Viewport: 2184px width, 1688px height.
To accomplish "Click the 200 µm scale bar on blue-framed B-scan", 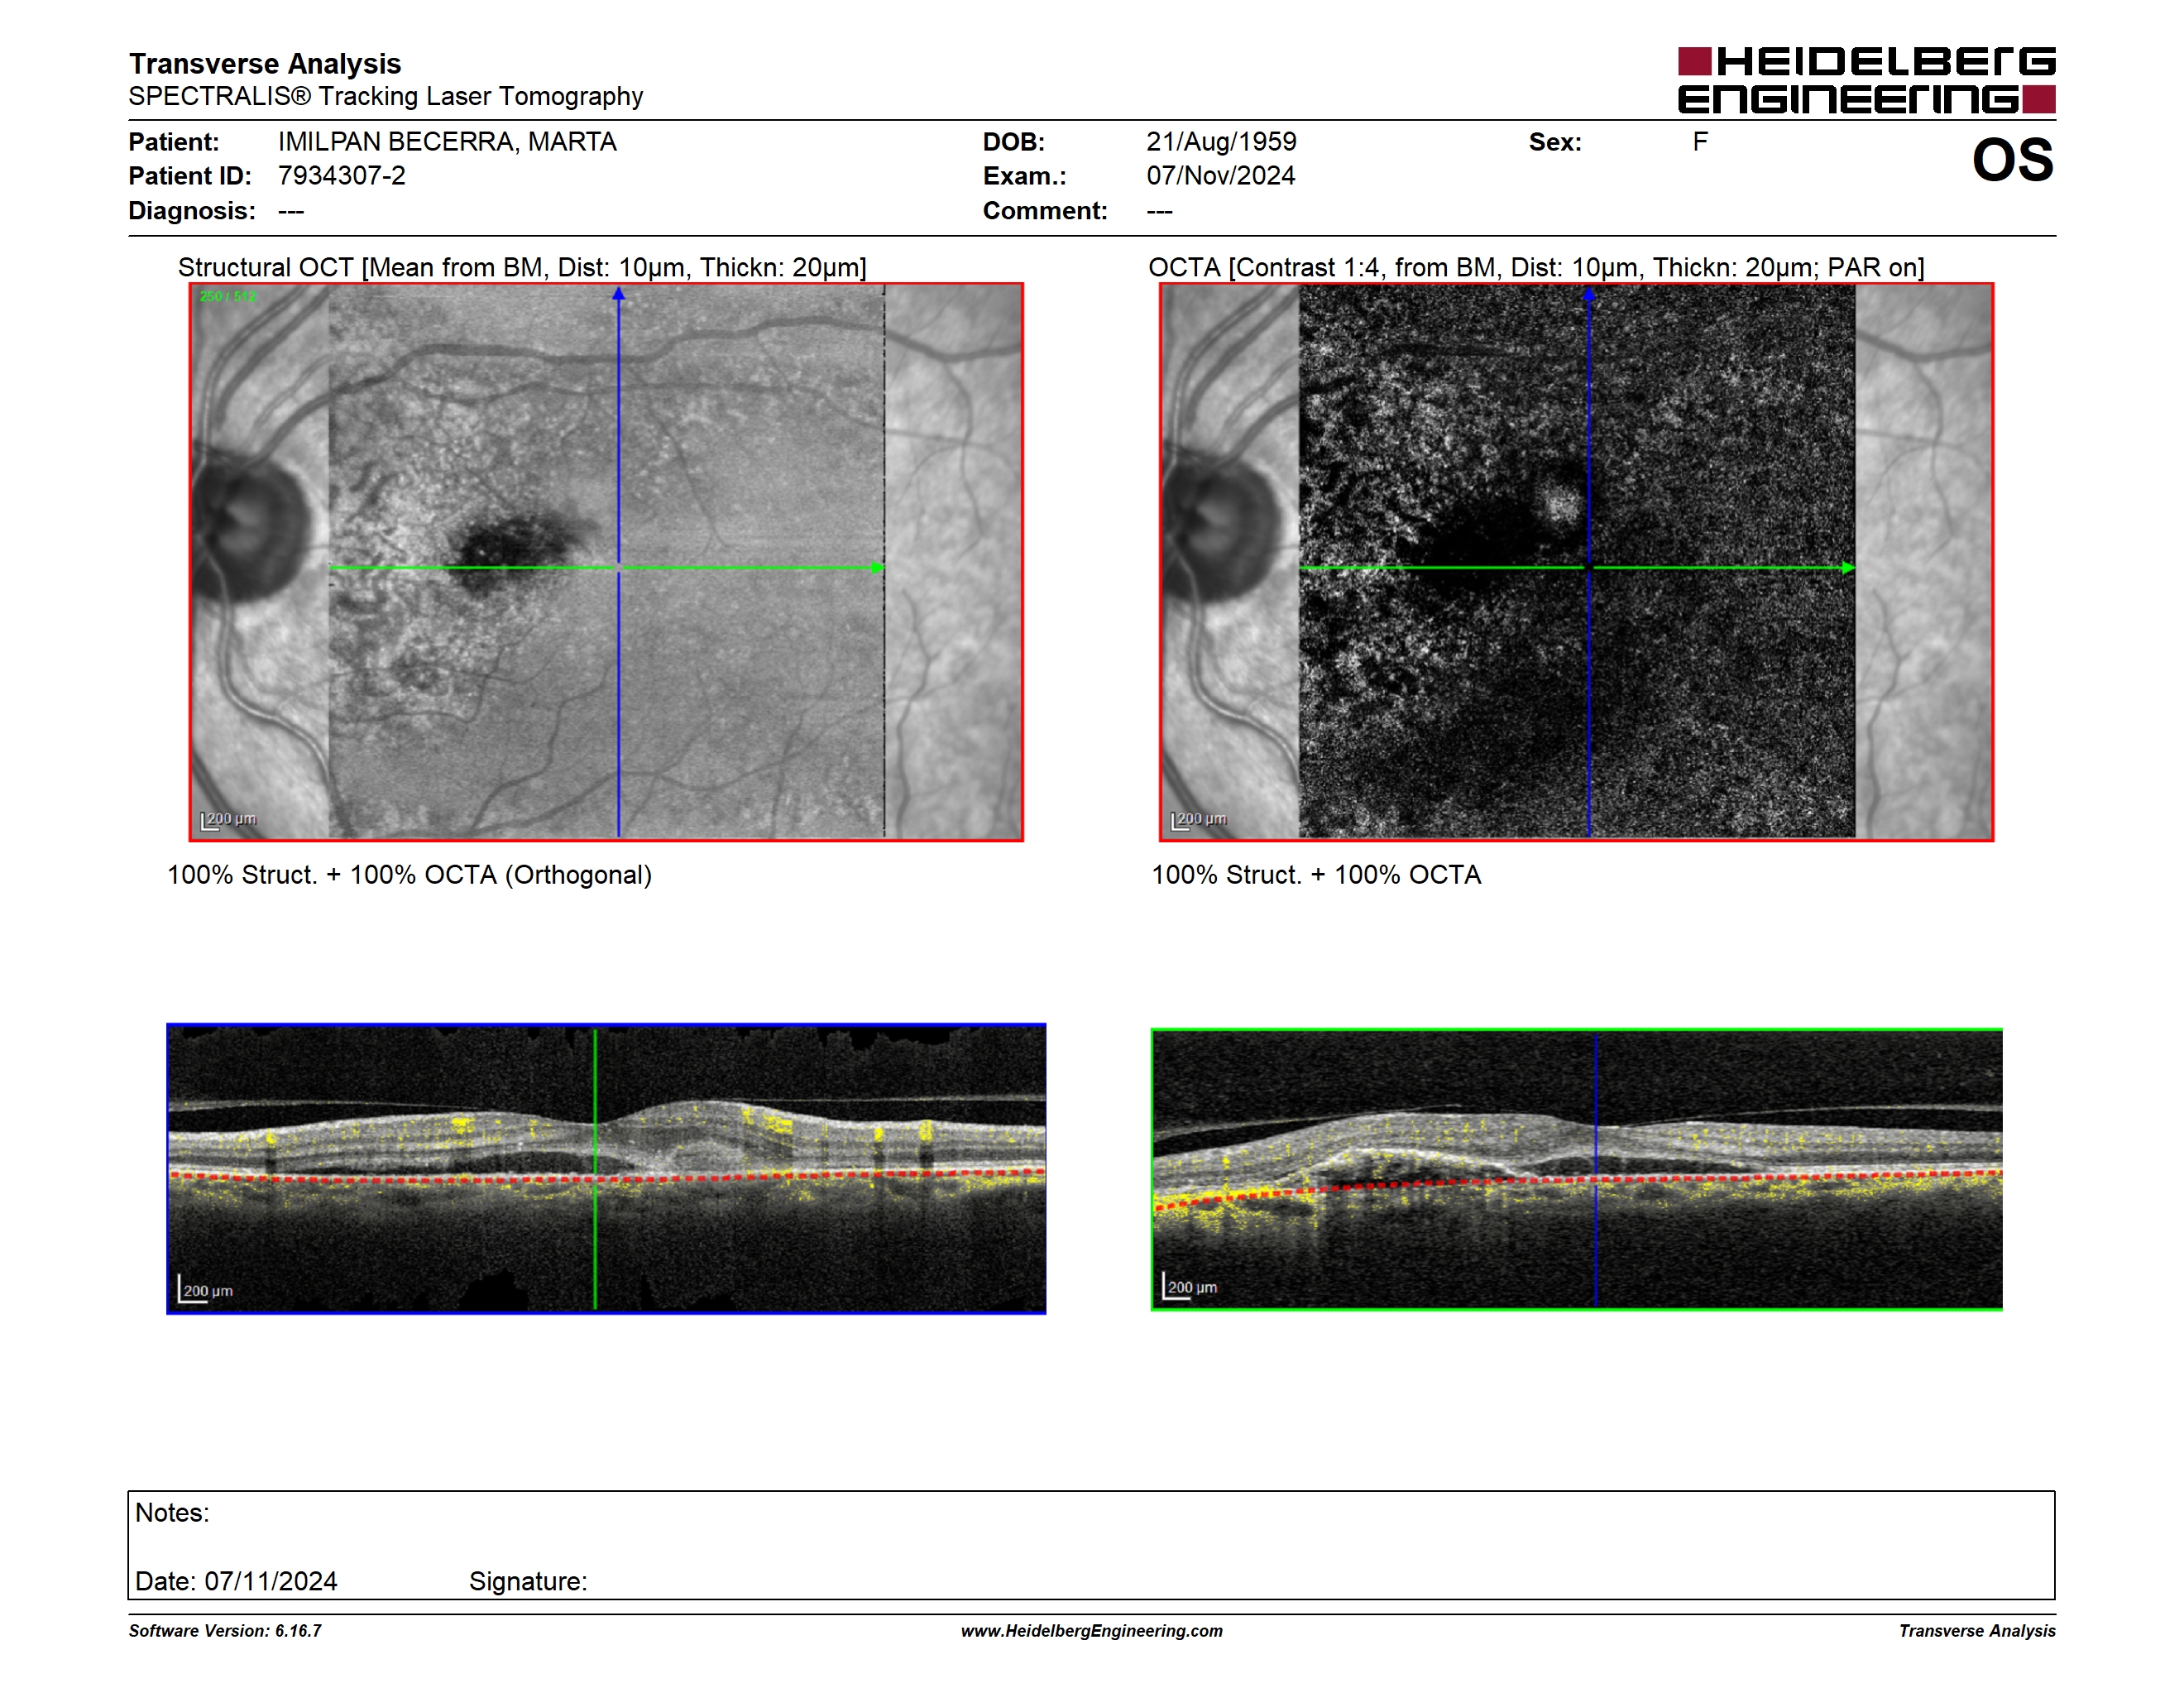I will pos(205,1290).
